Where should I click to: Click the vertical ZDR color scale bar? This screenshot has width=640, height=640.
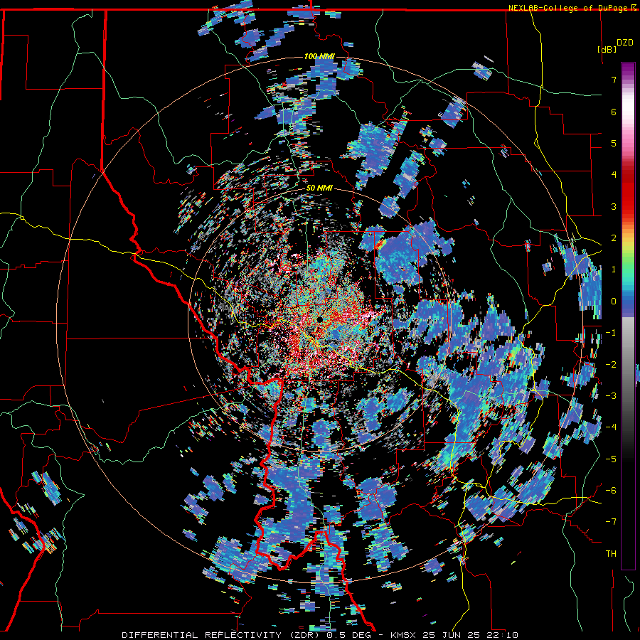click(628, 316)
